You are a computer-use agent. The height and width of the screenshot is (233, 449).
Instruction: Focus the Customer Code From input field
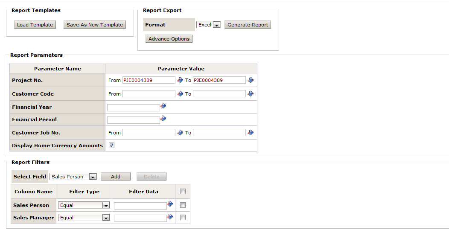pyautogui.click(x=149, y=93)
